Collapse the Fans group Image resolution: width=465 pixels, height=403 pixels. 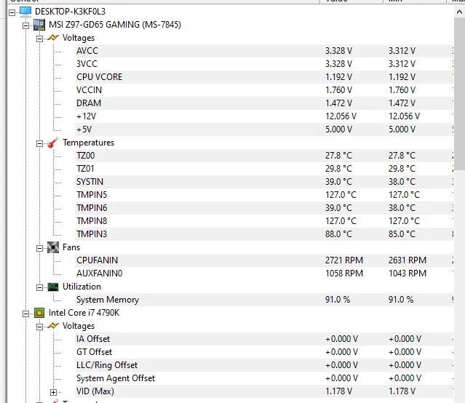39,249
